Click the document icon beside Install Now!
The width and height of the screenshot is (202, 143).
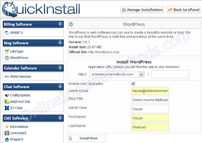point(70,138)
